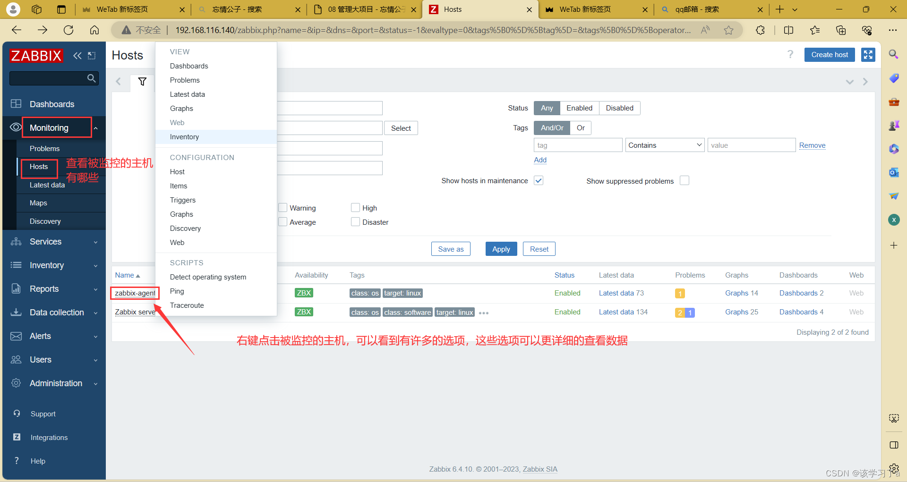This screenshot has width=907, height=482.
Task: Show more tags ellipsis for Zabbix server
Action: (x=483, y=313)
